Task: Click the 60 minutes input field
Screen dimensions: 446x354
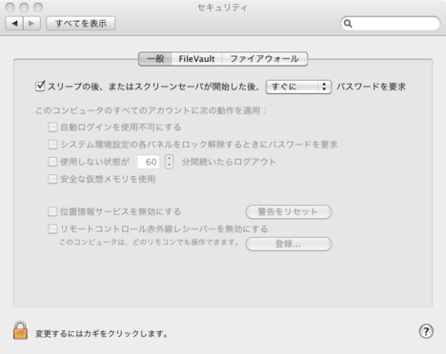Action: [149, 162]
